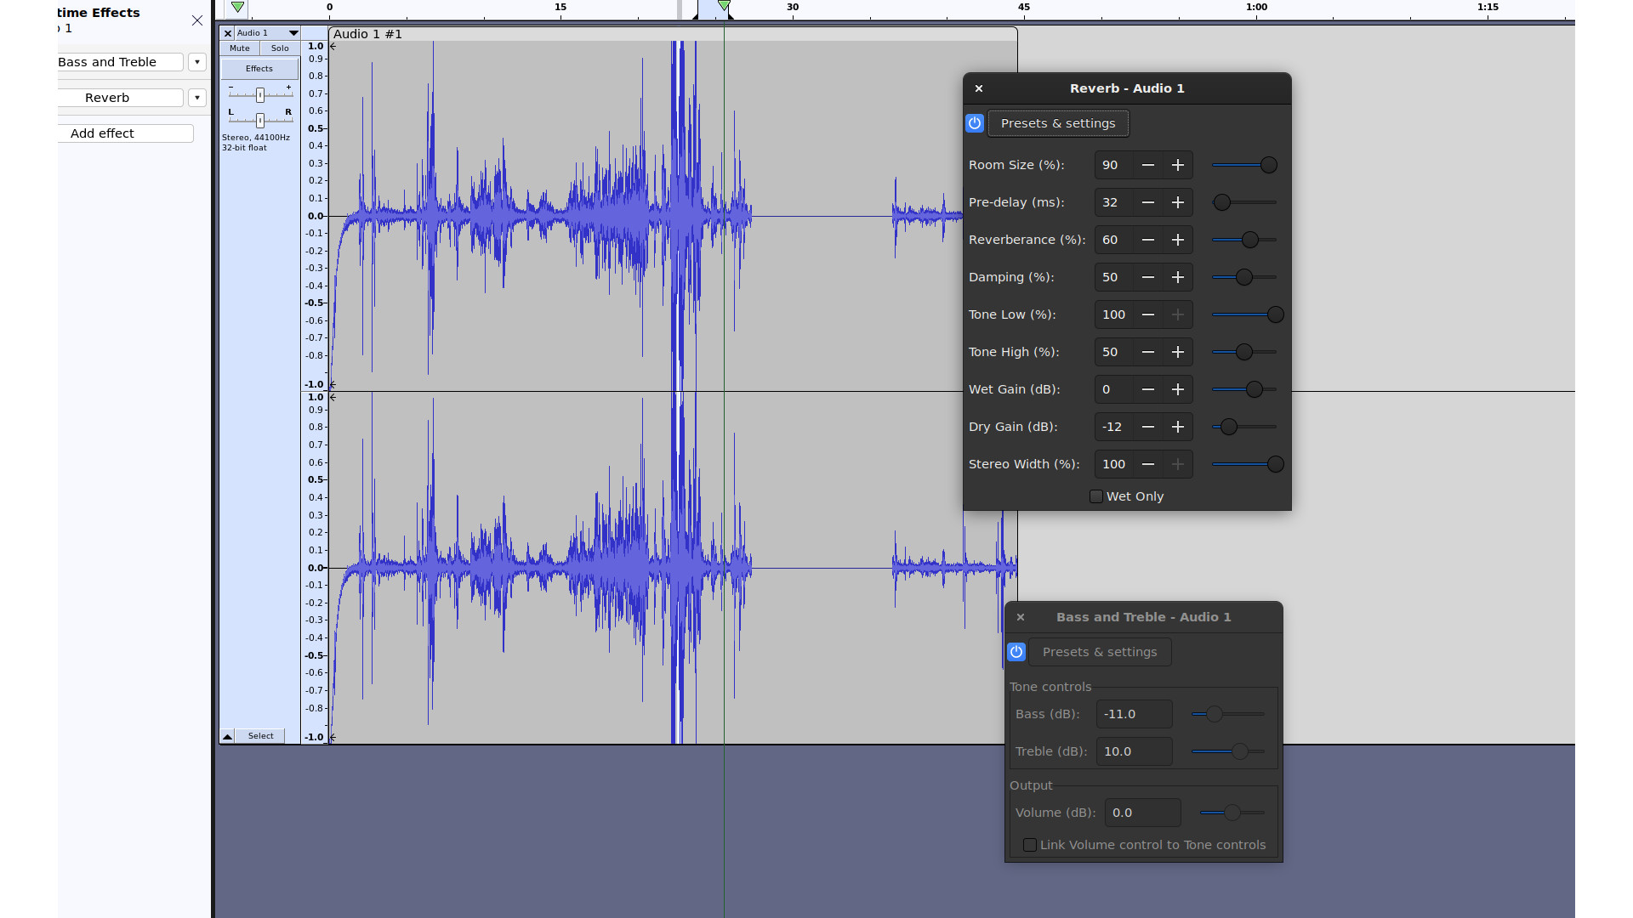Close the Realtime Effects panel
1633x918 pixels.
point(196,20)
